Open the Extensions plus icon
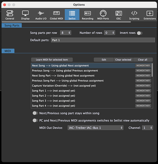This screenshot has width=158, height=164. point(150,13)
